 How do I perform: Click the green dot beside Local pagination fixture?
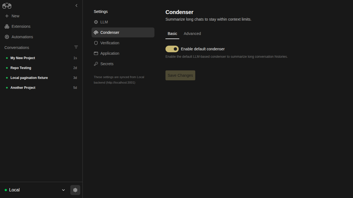tap(7, 78)
